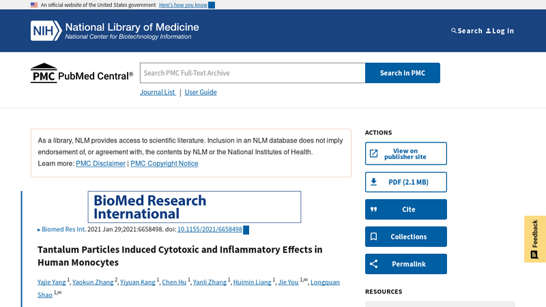Open author Yaokun Zhang link
546x307 pixels.
(x=93, y=282)
